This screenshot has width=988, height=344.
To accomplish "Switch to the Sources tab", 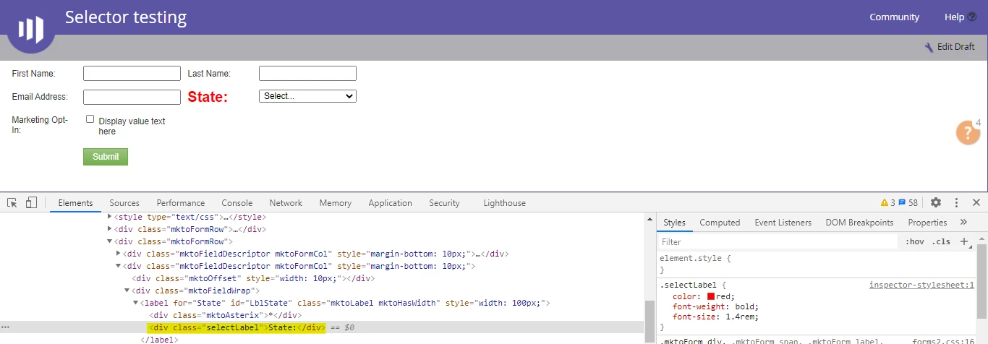I will coord(124,203).
